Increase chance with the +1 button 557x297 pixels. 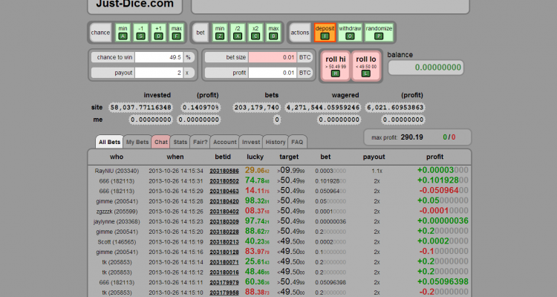[158, 33]
